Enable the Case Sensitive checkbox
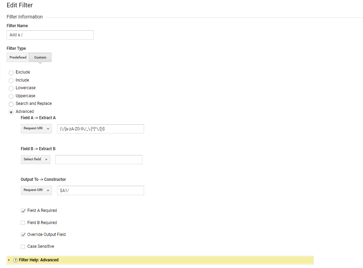Screen dimensions: 363x268 tap(23, 246)
